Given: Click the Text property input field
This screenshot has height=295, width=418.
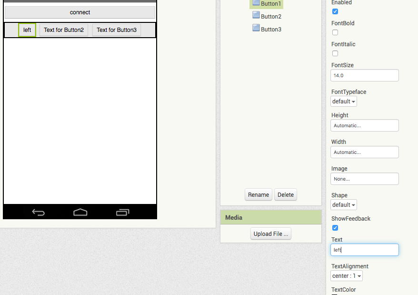Looking at the screenshot, I should (365, 250).
